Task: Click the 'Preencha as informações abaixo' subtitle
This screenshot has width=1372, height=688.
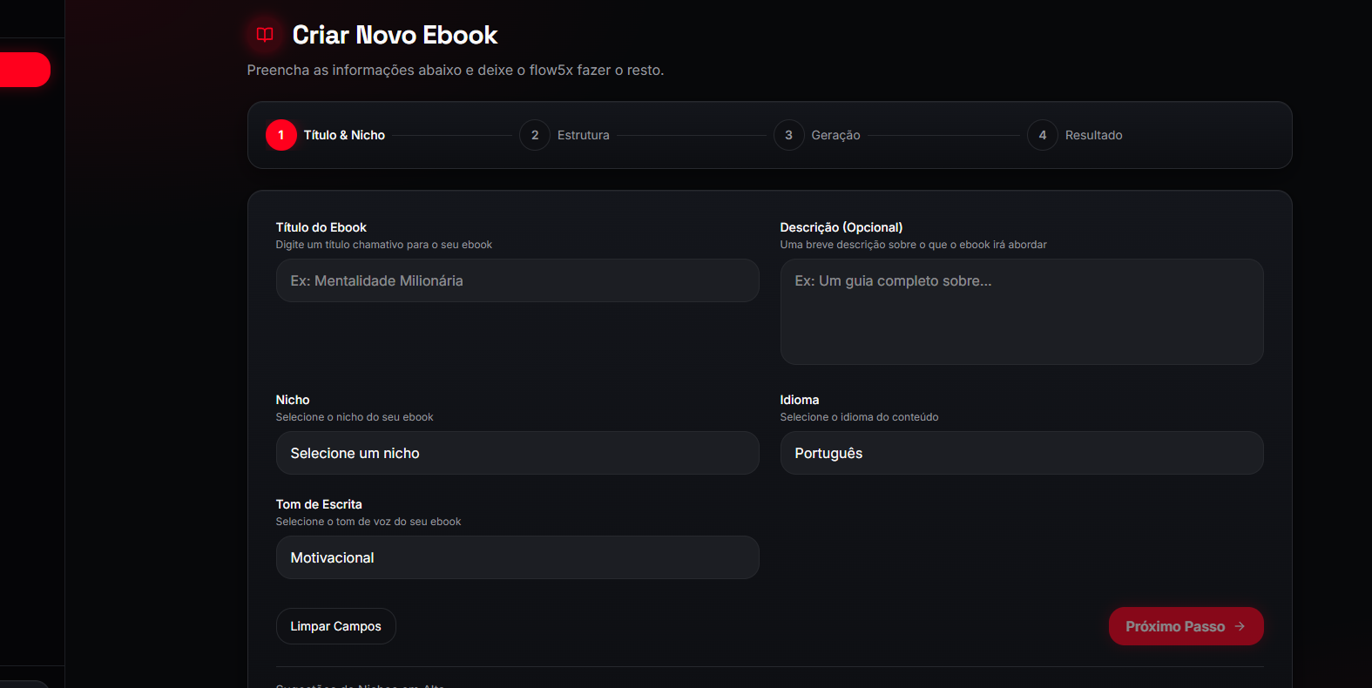Action: pos(455,70)
